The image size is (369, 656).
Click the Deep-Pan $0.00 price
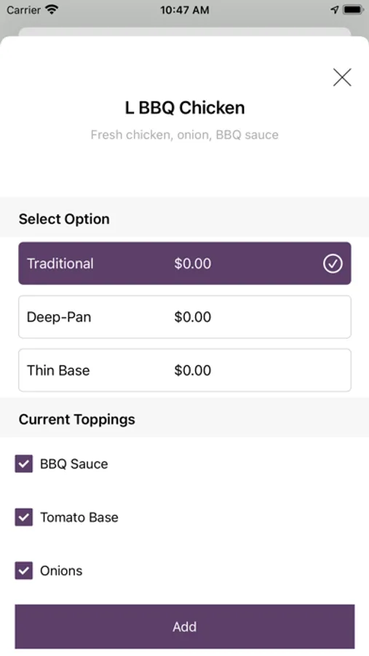(x=193, y=317)
